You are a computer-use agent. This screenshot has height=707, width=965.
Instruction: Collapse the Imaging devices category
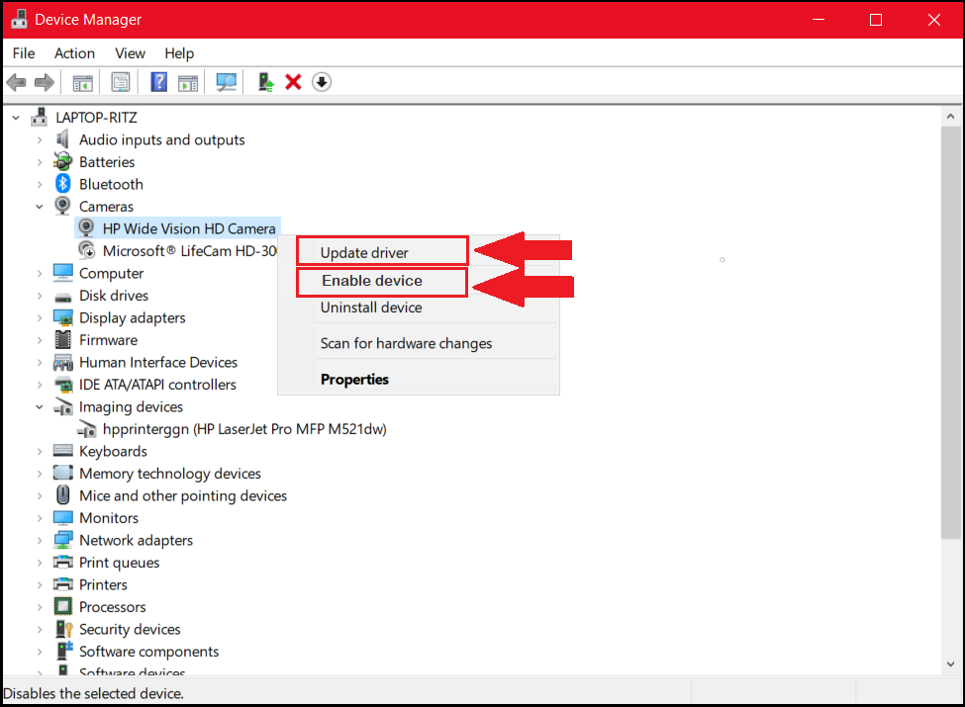[x=40, y=407]
